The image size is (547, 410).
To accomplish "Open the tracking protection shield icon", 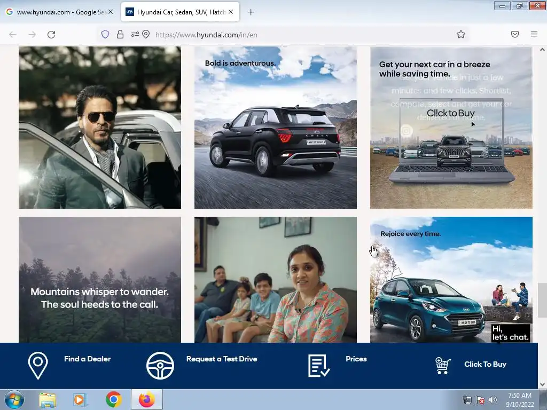I will pos(105,34).
